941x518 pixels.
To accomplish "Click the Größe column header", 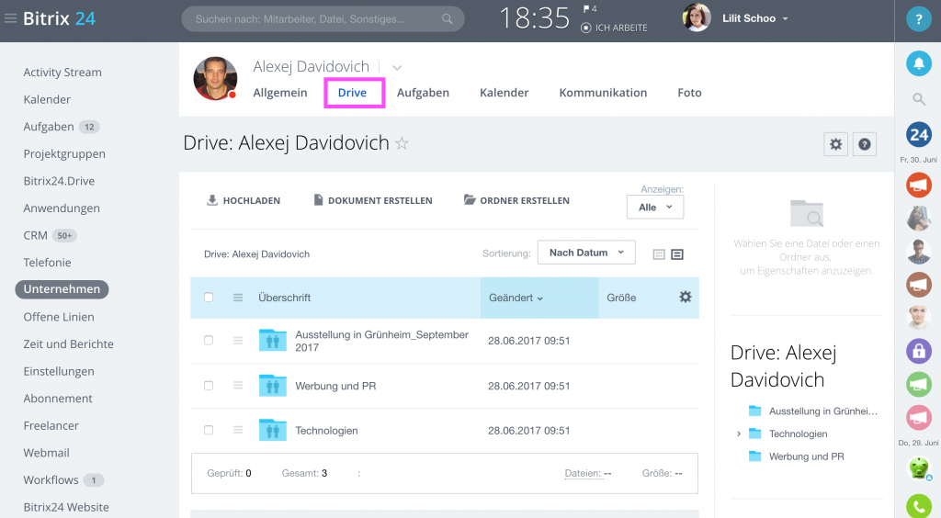I will (x=621, y=298).
